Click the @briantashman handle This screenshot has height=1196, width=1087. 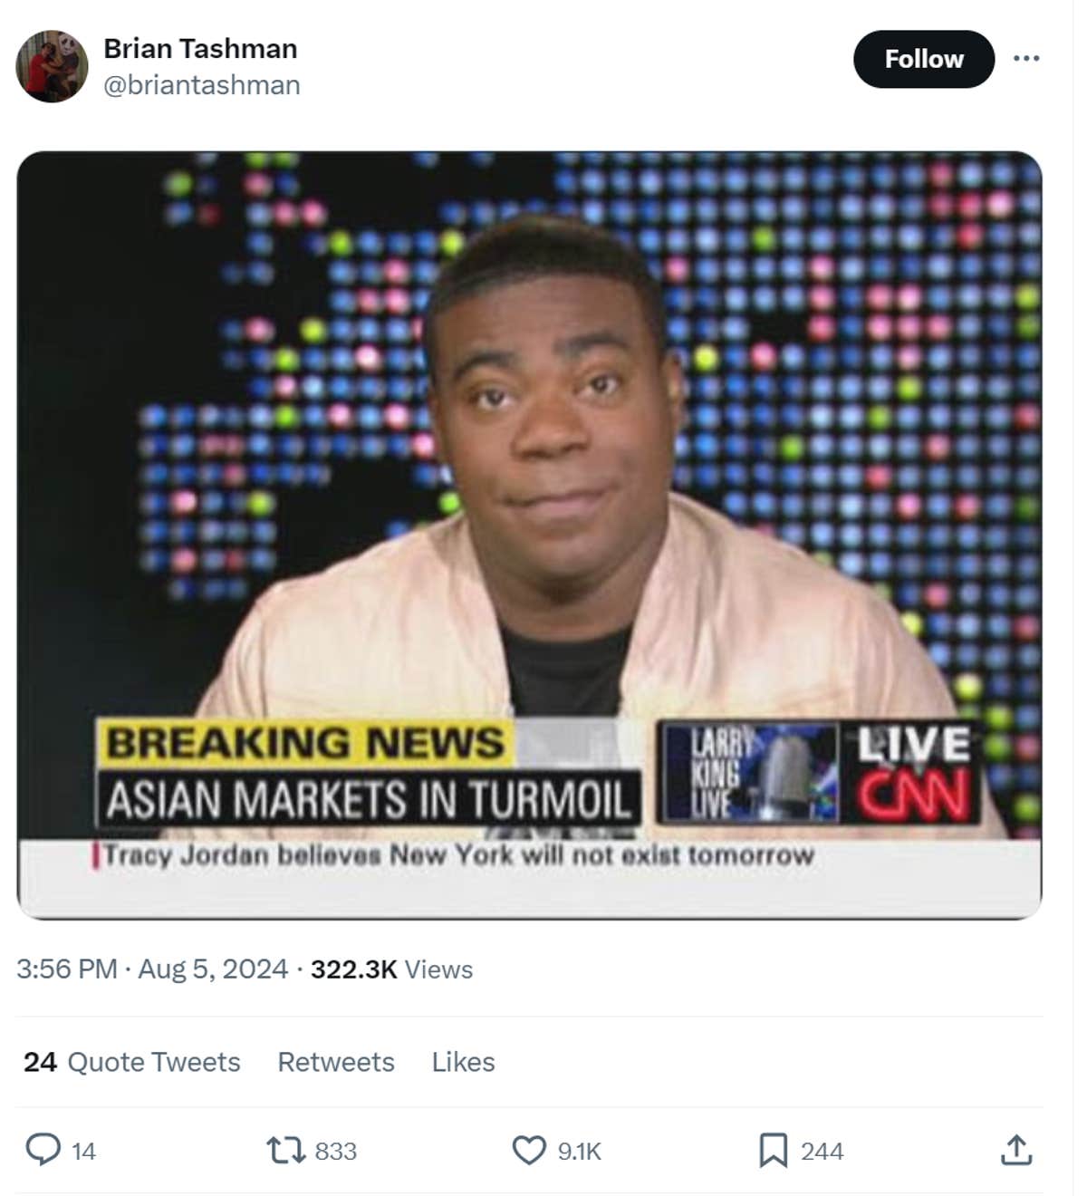coord(202,85)
